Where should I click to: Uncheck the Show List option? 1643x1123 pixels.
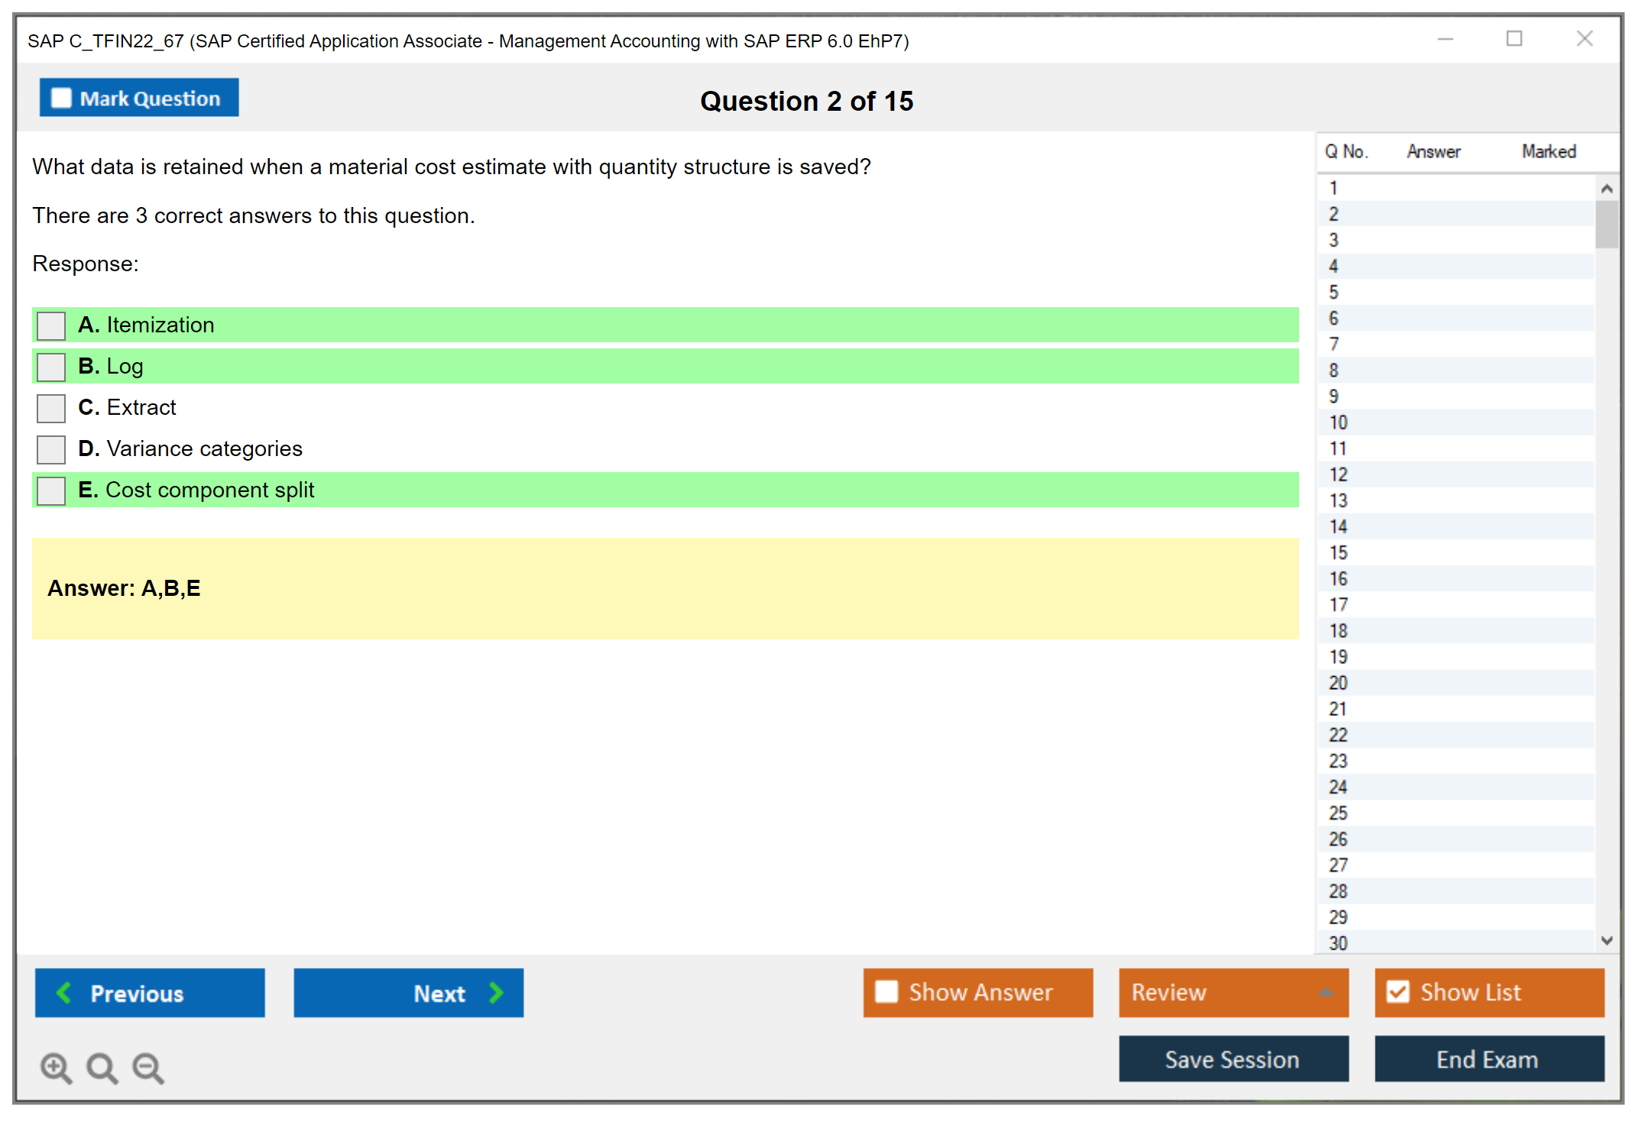pyautogui.click(x=1398, y=992)
